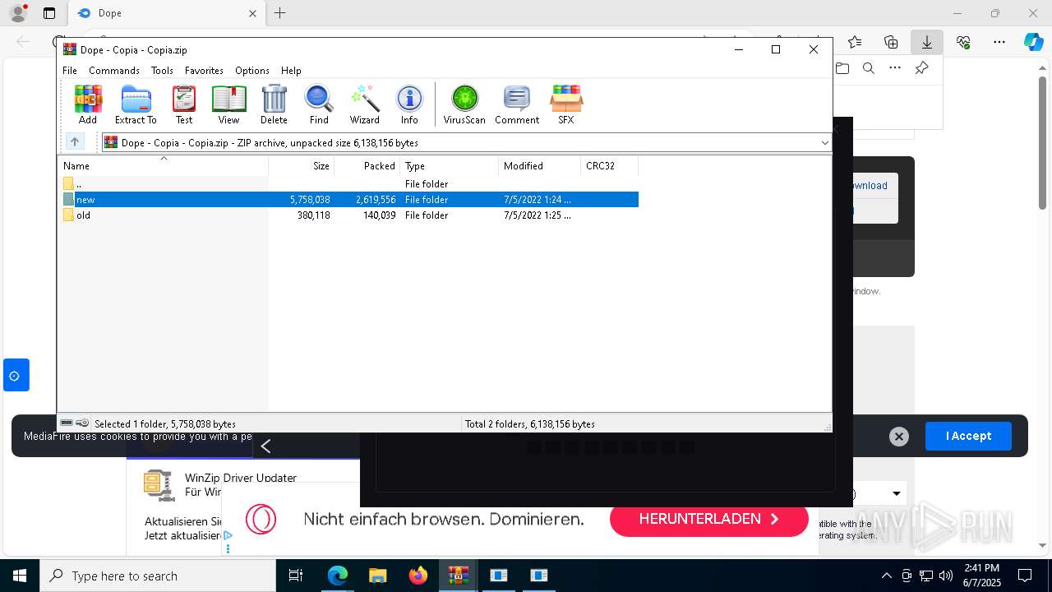Click the blue accessibility side widget
This screenshot has height=592, width=1052.
tap(15, 375)
